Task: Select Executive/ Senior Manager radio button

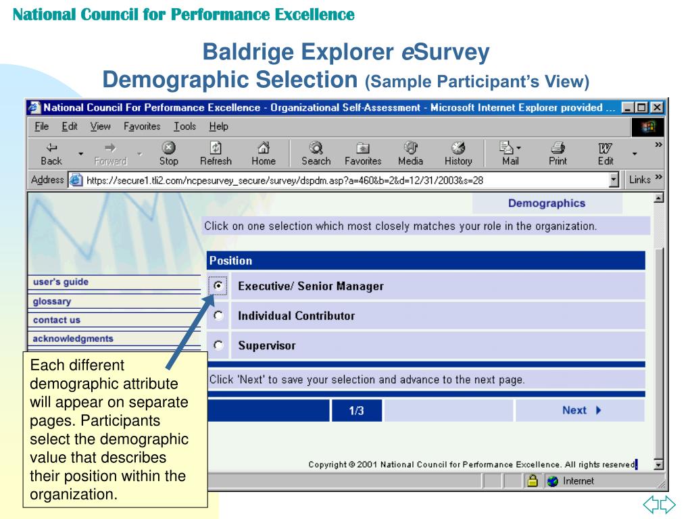Action: [x=218, y=286]
